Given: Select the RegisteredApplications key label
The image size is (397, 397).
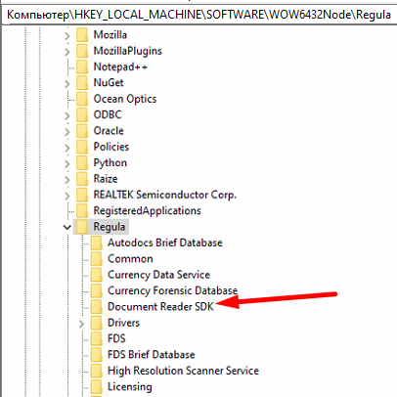Looking at the screenshot, I should coord(148,210).
